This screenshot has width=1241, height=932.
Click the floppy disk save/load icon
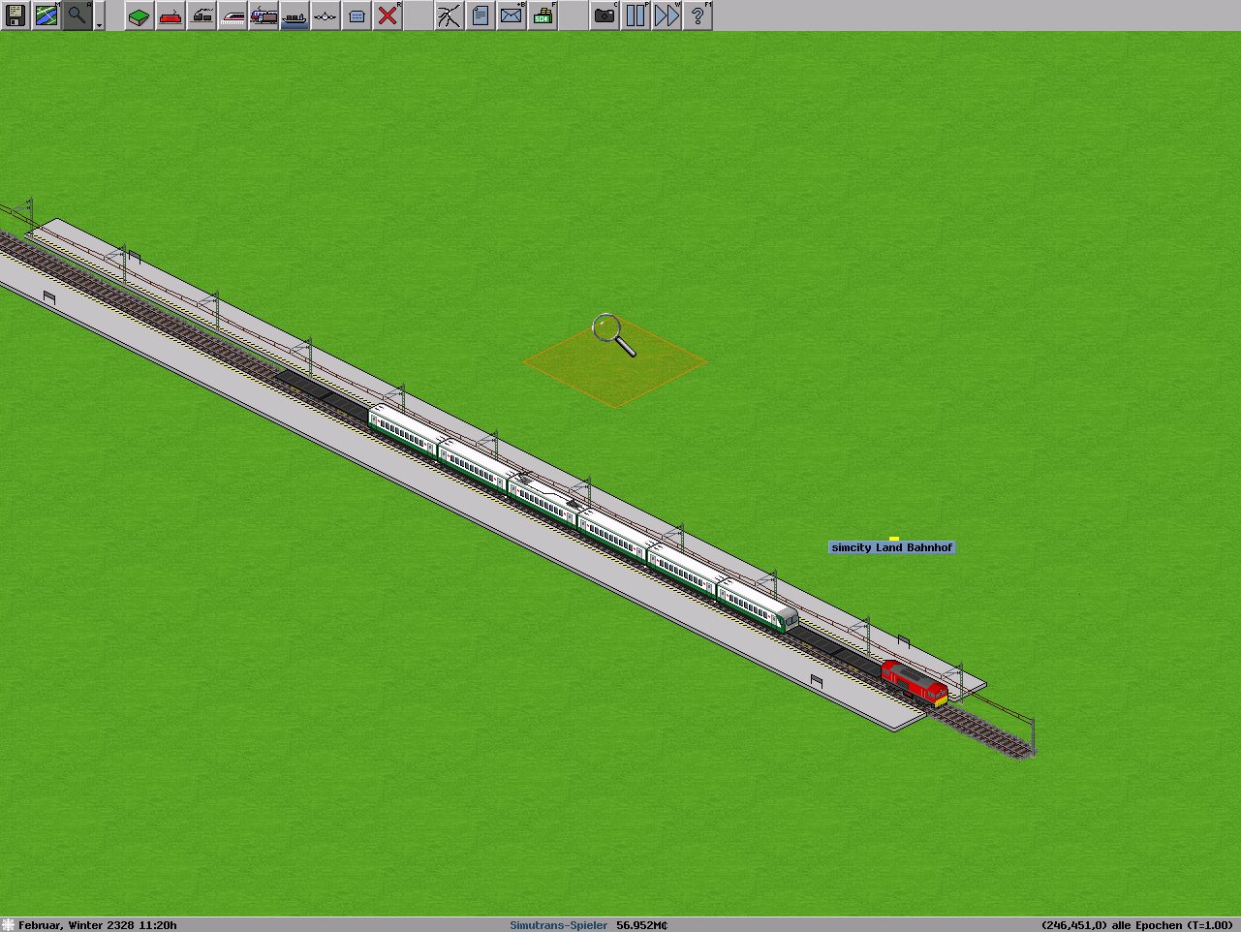(x=16, y=16)
